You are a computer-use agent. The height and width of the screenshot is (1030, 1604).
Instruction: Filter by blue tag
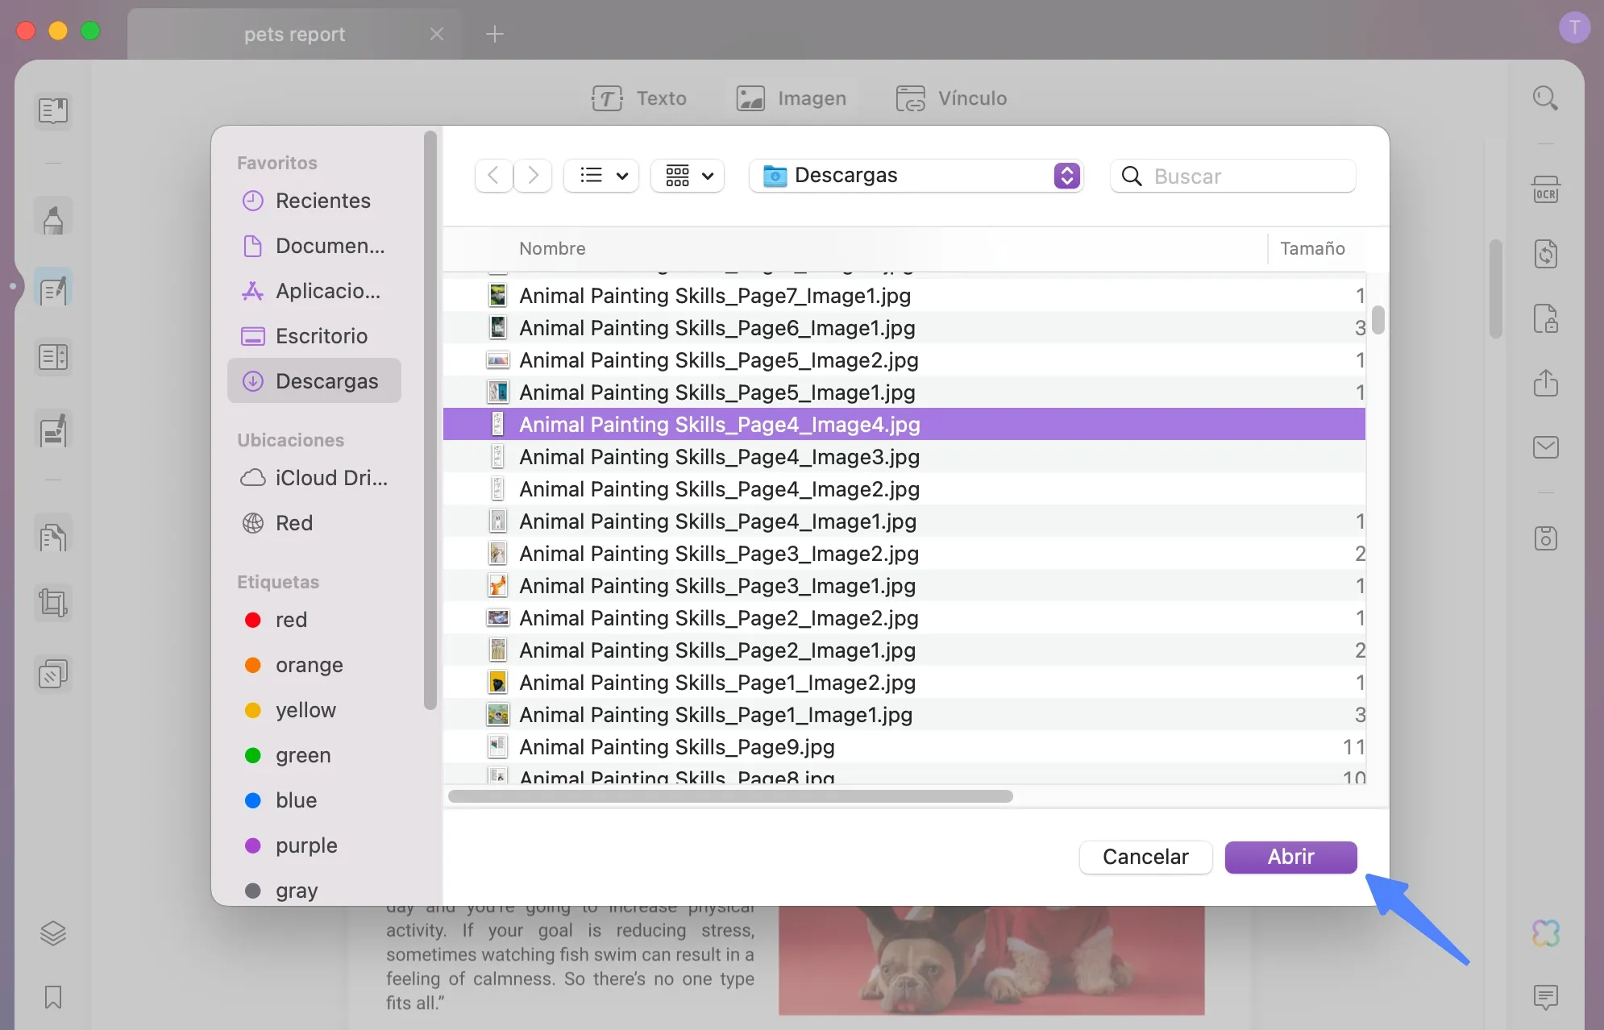click(x=314, y=800)
